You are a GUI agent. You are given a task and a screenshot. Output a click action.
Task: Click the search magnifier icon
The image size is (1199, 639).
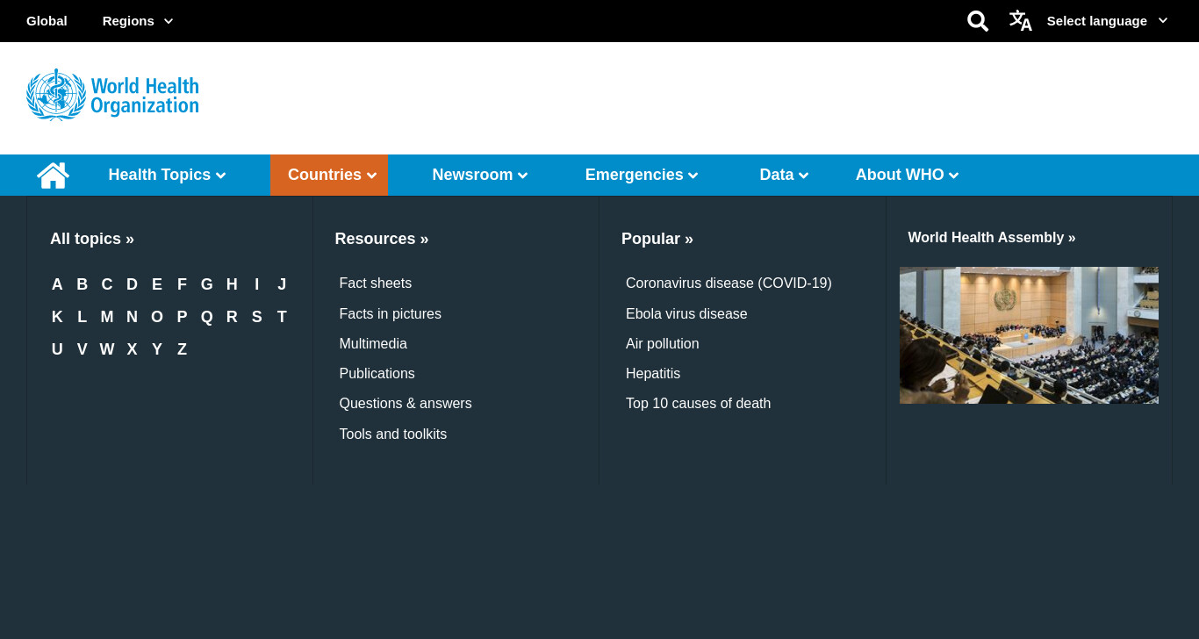[x=978, y=21]
